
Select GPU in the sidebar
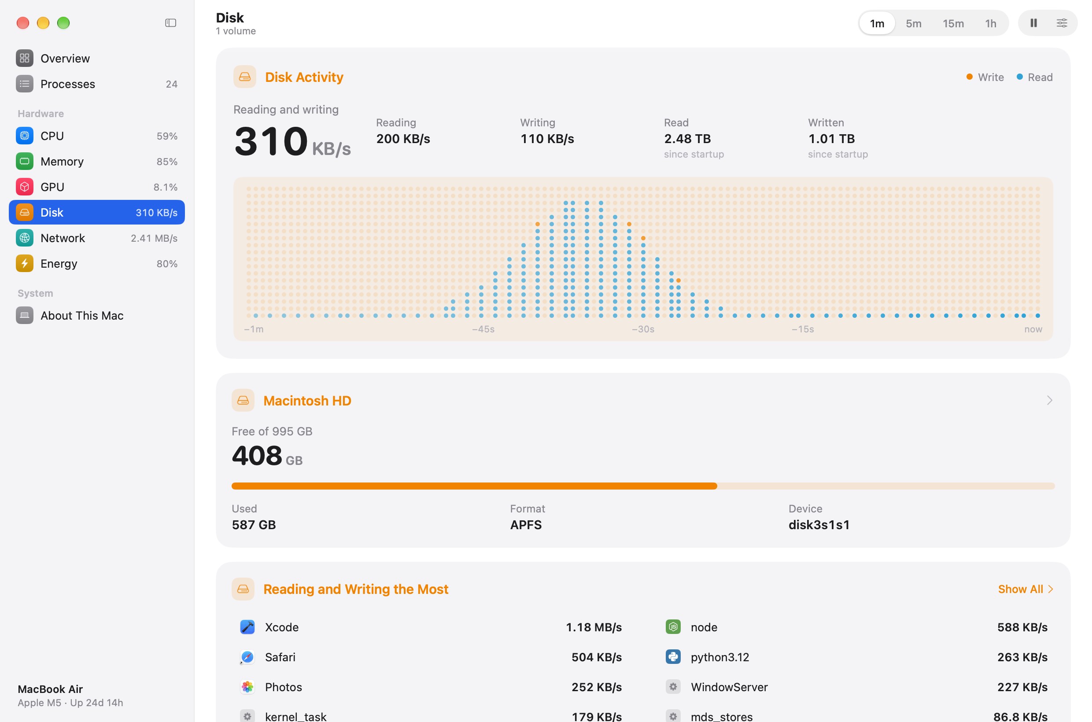tap(97, 187)
